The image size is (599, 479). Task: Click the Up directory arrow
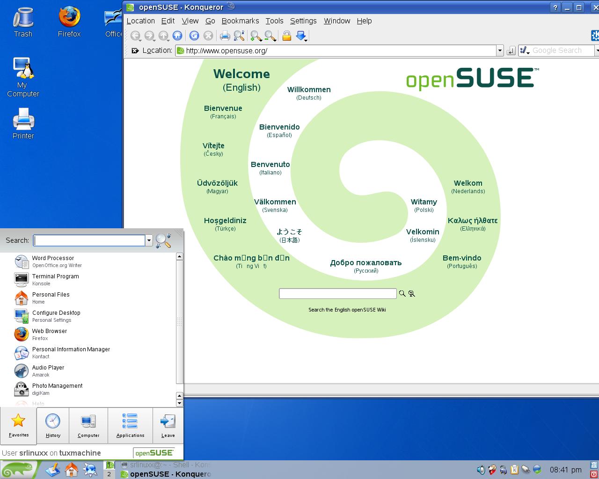pos(163,36)
